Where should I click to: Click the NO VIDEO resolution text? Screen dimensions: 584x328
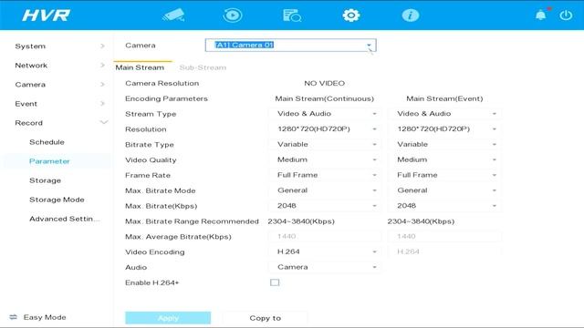(x=325, y=83)
